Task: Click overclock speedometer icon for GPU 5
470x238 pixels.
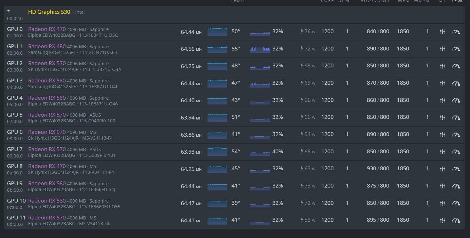Action: pyautogui.click(x=456, y=117)
